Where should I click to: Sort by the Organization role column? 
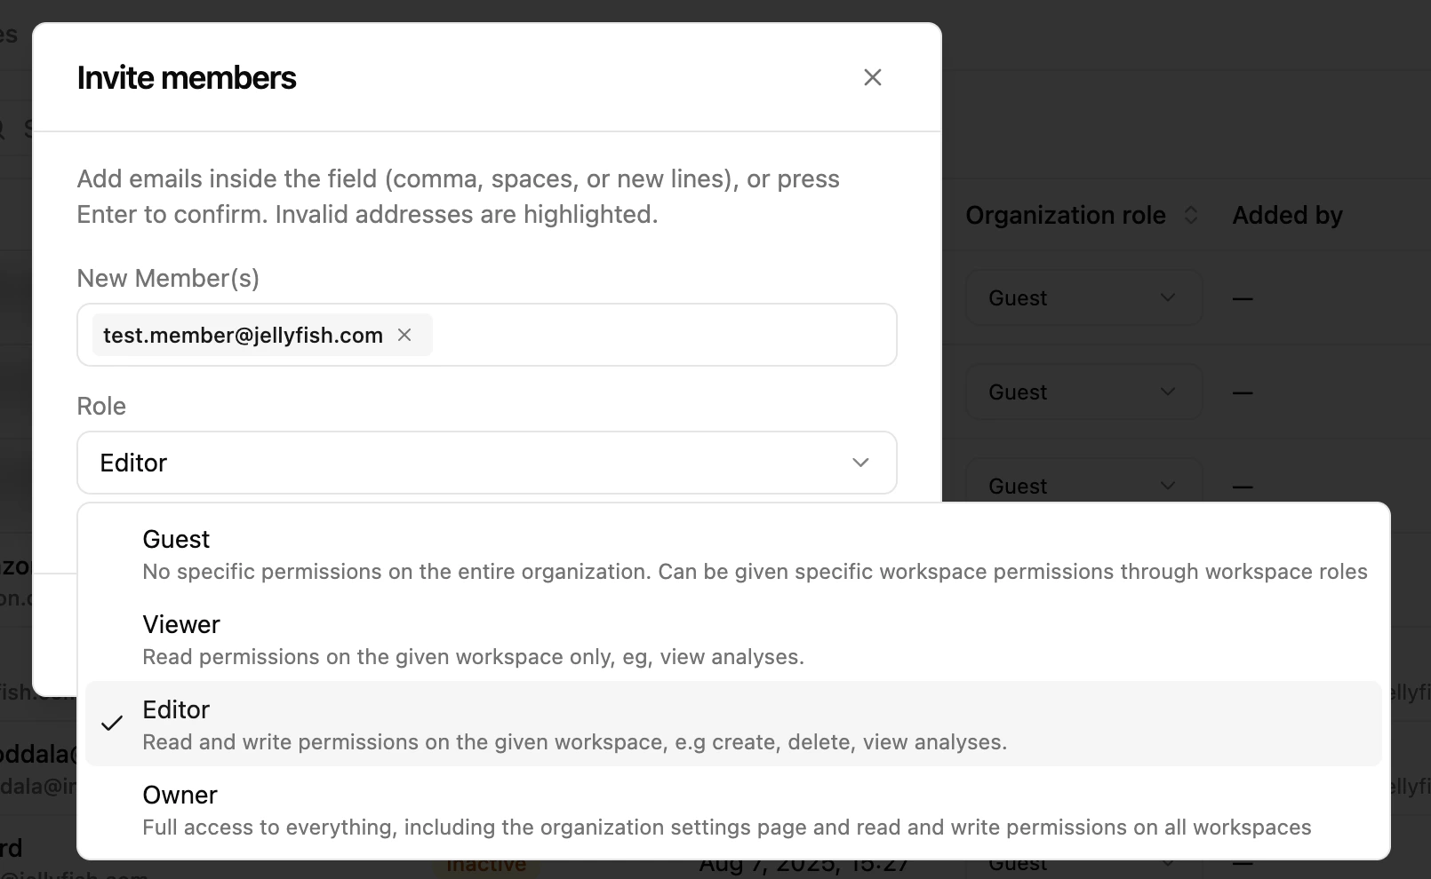[x=1083, y=215]
